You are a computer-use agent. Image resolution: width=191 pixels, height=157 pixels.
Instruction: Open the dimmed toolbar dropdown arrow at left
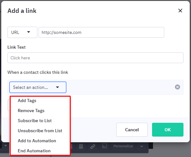[6, 146]
